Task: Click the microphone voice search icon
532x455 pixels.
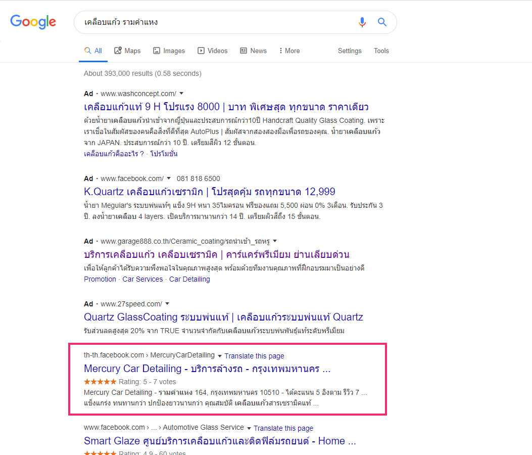Action: (362, 22)
